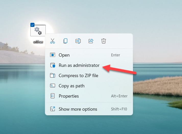Expand Show more options
This screenshot has width=182, height=134.
(x=89, y=109)
